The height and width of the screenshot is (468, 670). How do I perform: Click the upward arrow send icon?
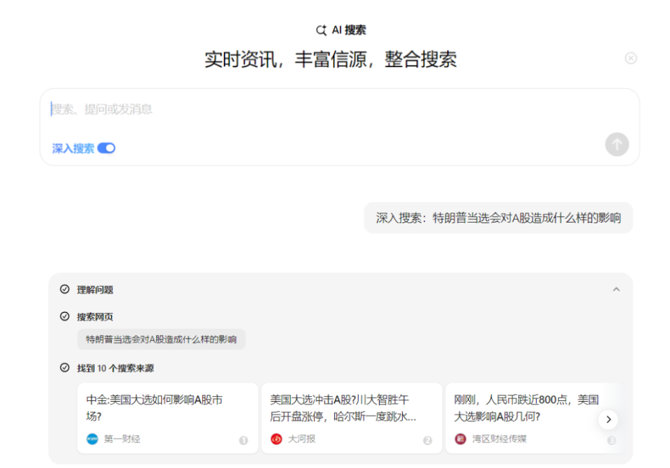pos(616,144)
